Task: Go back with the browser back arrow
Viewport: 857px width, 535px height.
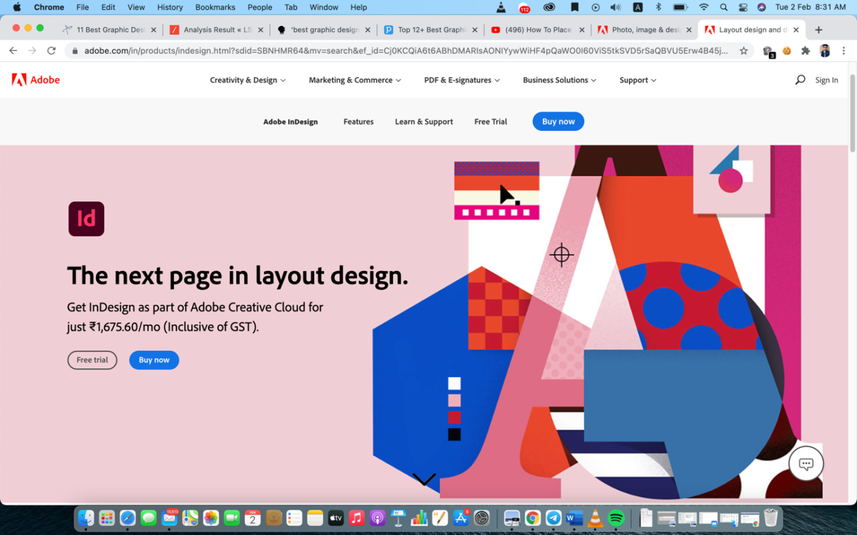Action: (13, 51)
